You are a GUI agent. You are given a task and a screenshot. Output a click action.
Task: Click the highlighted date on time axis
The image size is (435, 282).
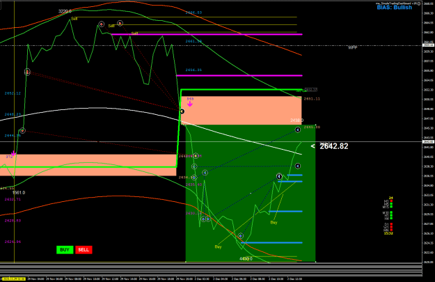tap(13, 279)
